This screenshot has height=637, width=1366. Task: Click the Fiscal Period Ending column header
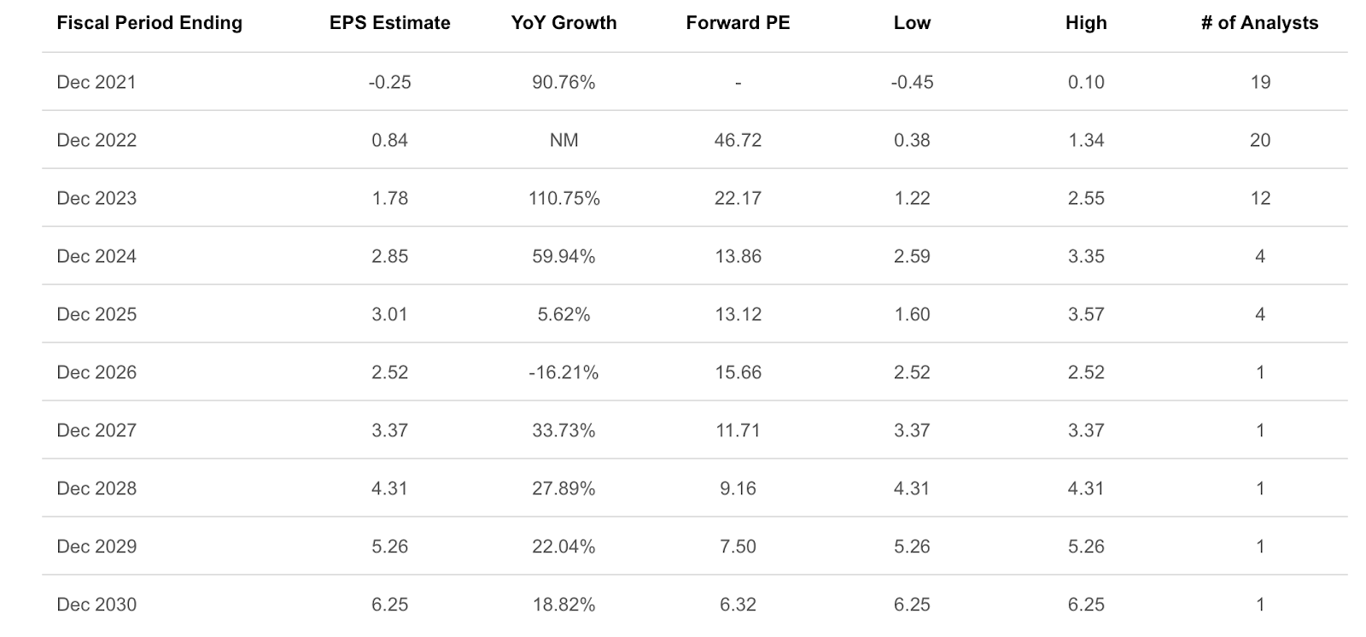[149, 23]
